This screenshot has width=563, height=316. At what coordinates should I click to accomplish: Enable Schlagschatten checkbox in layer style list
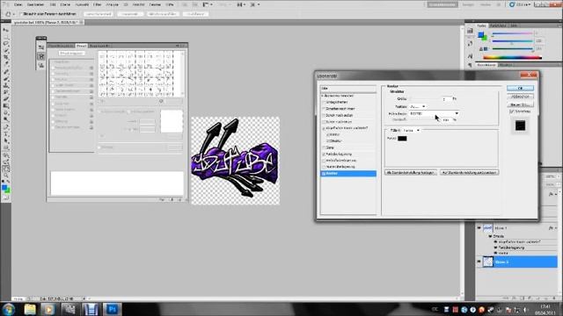[x=324, y=102]
